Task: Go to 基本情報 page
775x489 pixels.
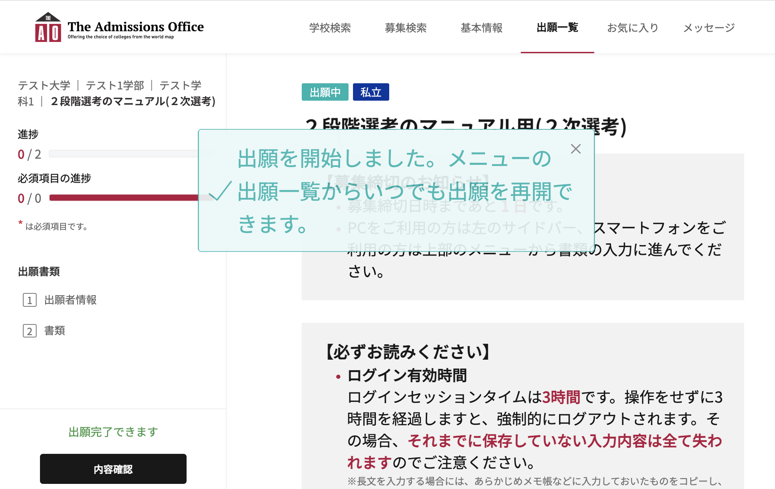Action: 481,28
